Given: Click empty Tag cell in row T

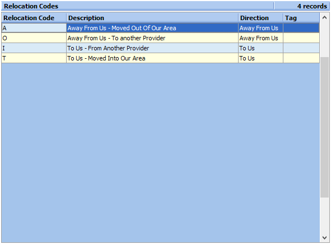Looking at the screenshot, I should pos(301,58).
